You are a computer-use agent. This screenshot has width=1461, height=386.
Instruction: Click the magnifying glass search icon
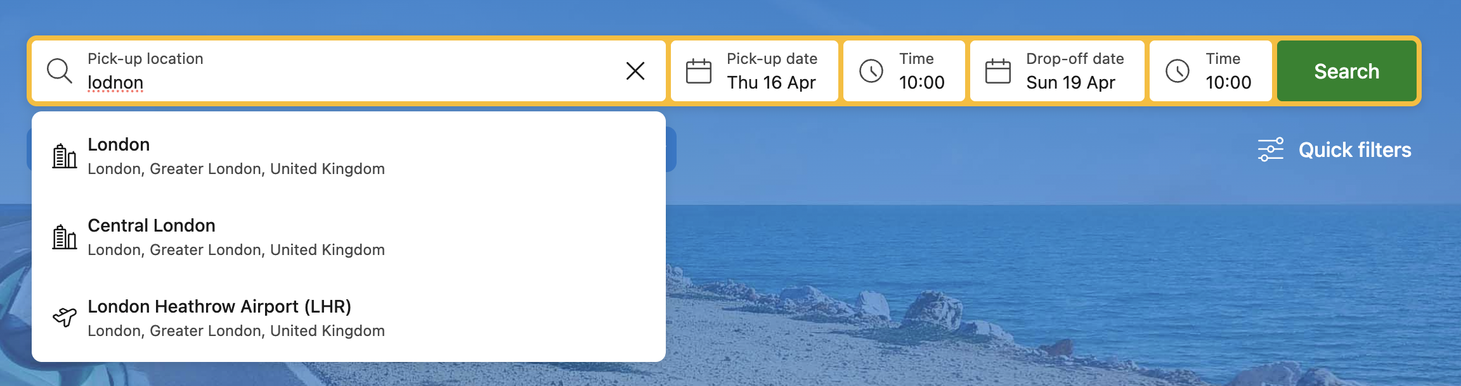60,71
